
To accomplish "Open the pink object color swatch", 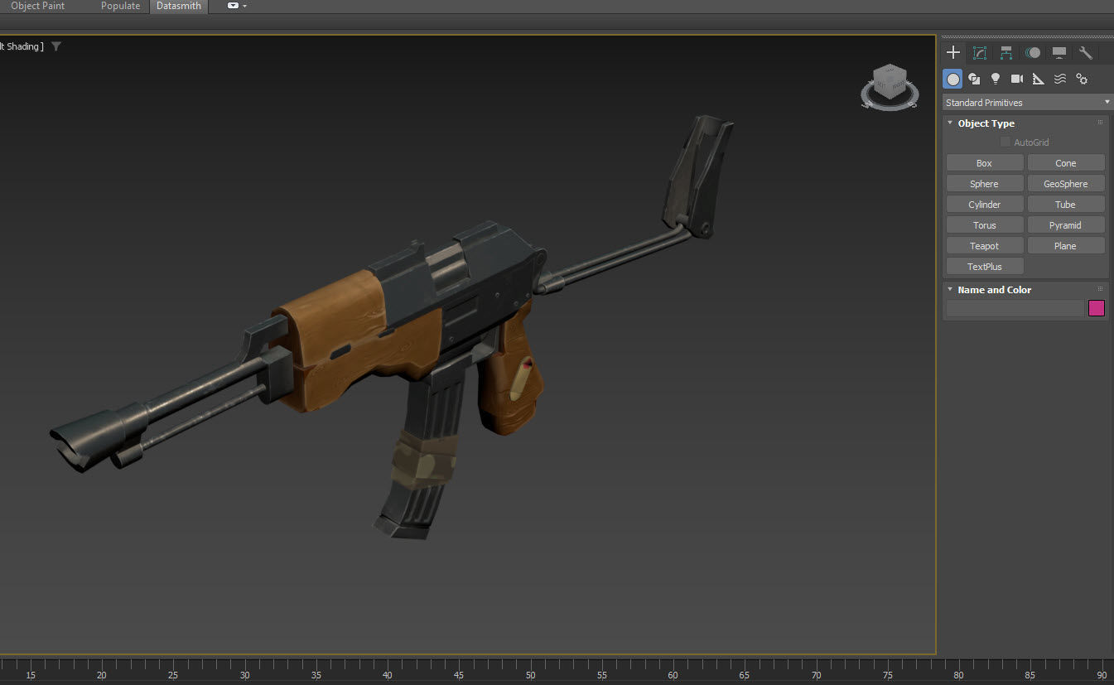I will tap(1097, 308).
